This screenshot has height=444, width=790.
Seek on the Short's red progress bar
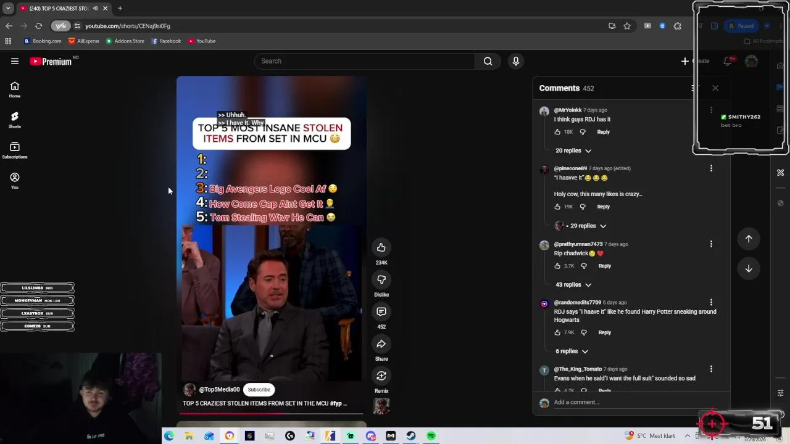(x=272, y=413)
